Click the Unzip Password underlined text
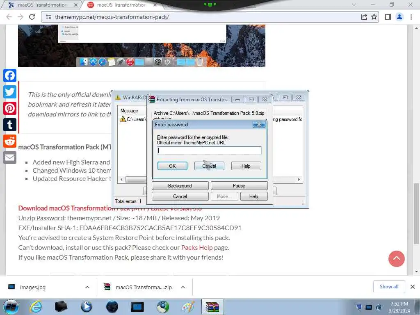 pos(41,218)
